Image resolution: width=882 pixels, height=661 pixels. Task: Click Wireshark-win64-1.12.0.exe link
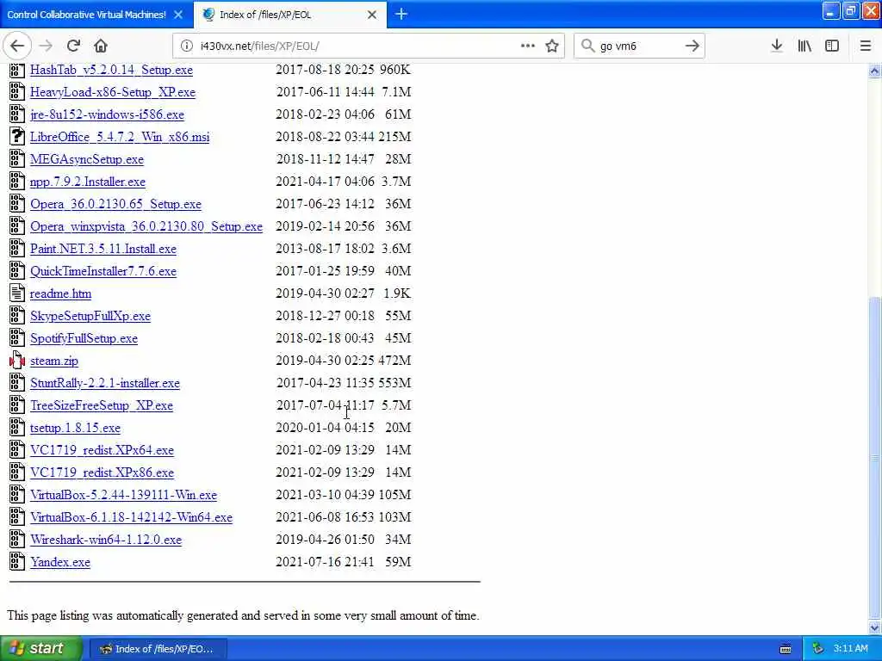106,540
